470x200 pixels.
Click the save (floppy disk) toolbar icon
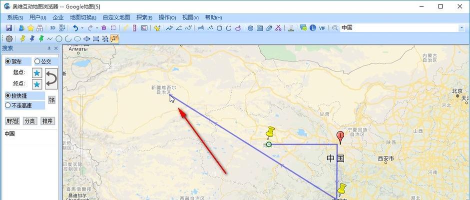(x=9, y=28)
